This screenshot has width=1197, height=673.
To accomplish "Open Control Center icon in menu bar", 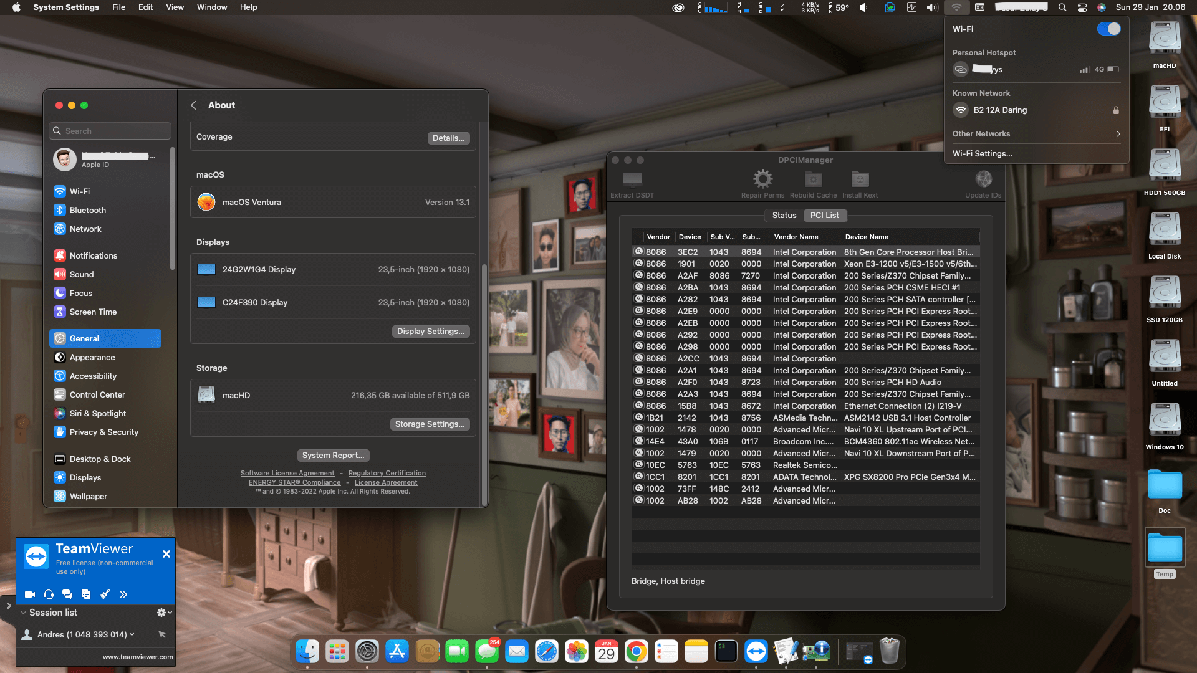I will pos(1082,7).
